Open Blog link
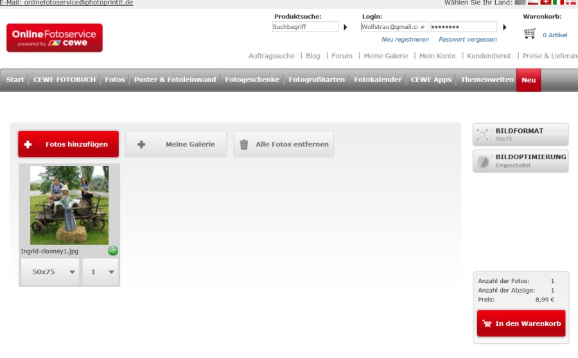Screen dimensions: 578x358 [313, 56]
